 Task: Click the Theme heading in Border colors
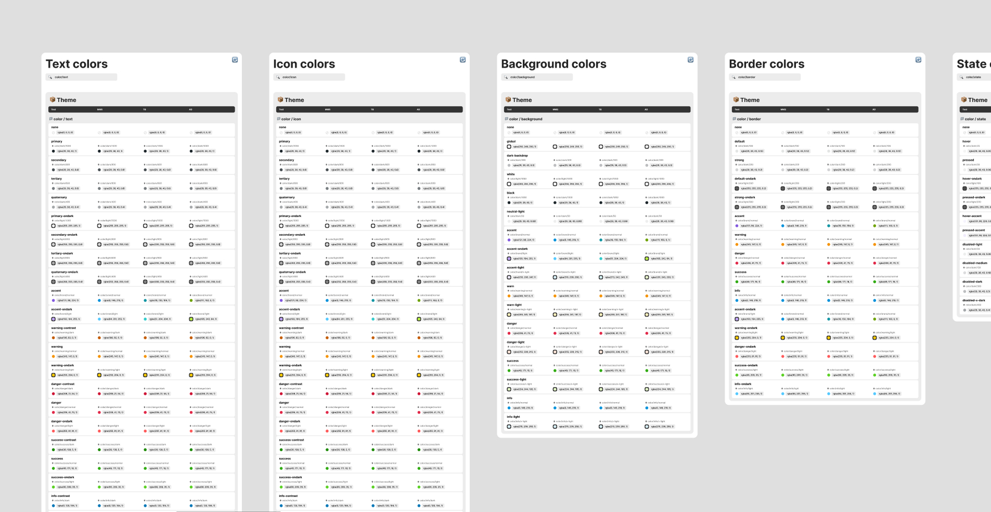click(750, 100)
